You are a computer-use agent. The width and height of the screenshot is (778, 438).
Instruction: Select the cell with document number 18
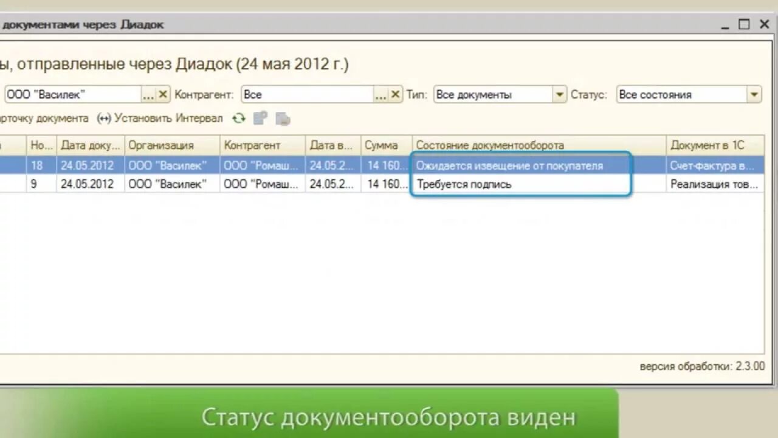(41, 165)
